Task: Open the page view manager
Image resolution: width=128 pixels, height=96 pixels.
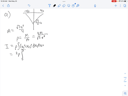Action: (x=125, y=6)
